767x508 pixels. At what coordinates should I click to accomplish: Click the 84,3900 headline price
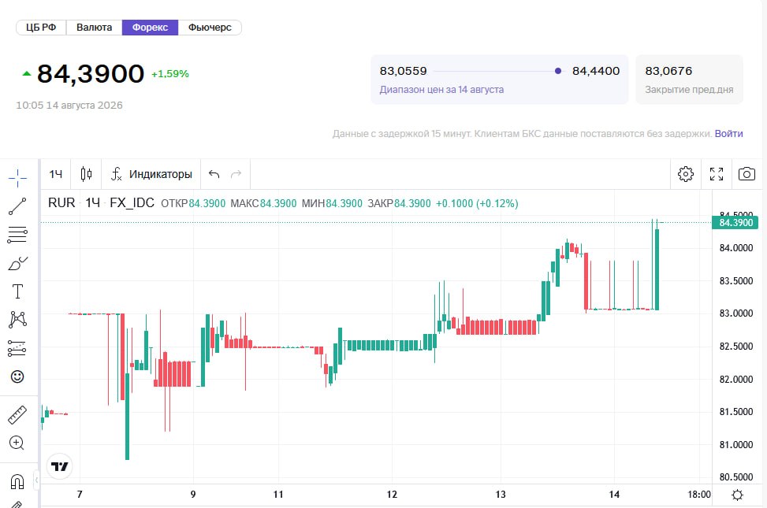point(91,74)
